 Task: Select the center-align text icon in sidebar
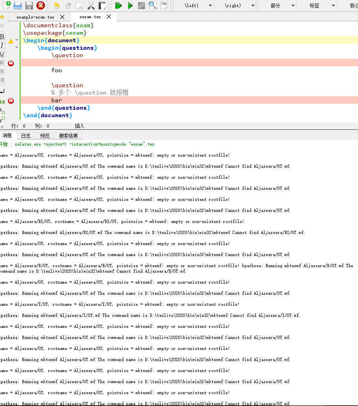pos(2,71)
